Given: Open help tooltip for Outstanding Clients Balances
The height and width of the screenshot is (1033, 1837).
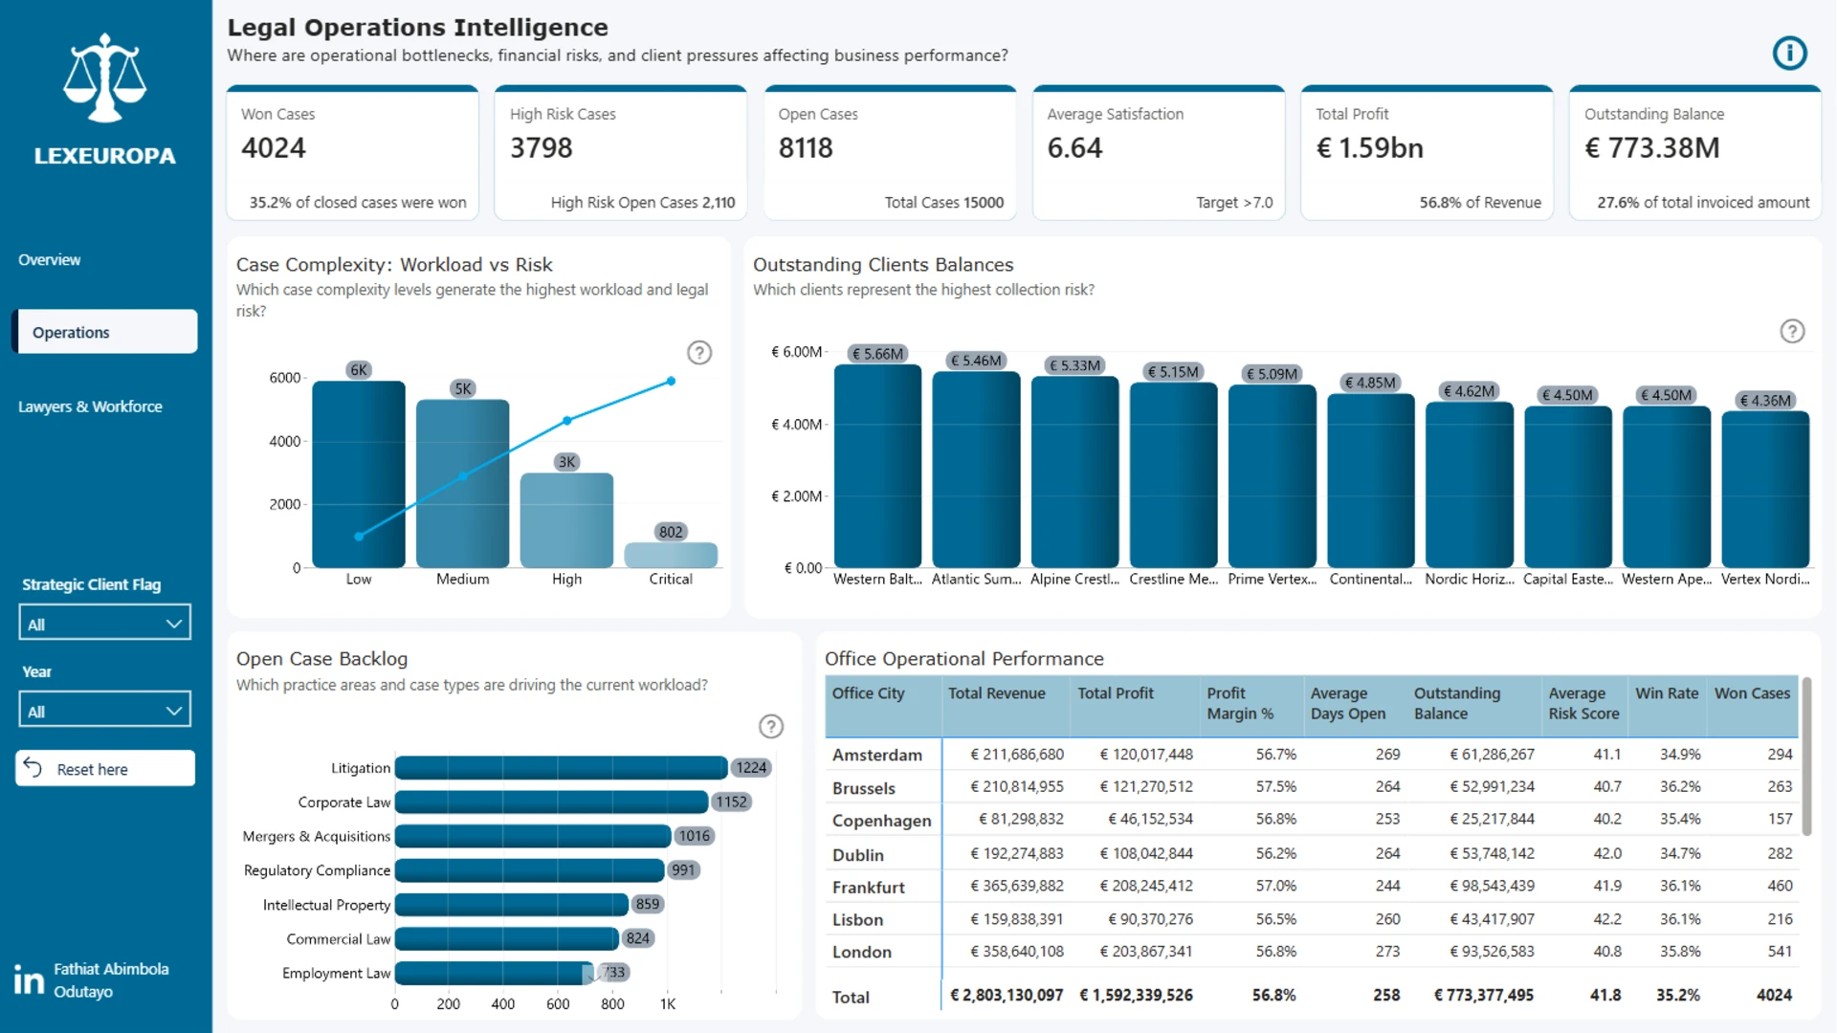Looking at the screenshot, I should click(1792, 331).
